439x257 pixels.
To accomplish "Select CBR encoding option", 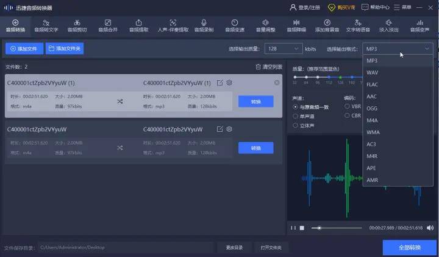I will coord(353,115).
